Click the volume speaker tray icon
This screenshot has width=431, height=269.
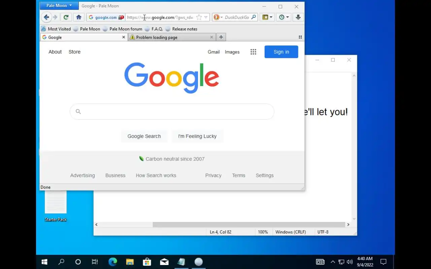pos(350,262)
